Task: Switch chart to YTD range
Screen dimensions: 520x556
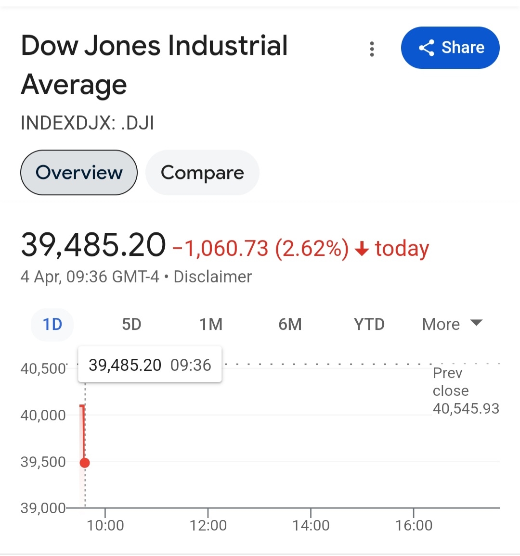Action: click(x=369, y=325)
